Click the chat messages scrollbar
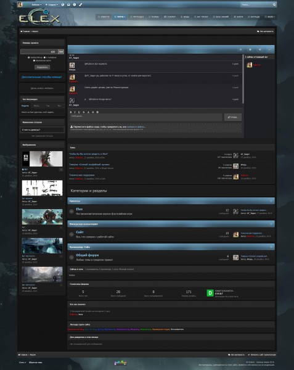The height and width of the screenshot is (370, 294). [x=243, y=79]
